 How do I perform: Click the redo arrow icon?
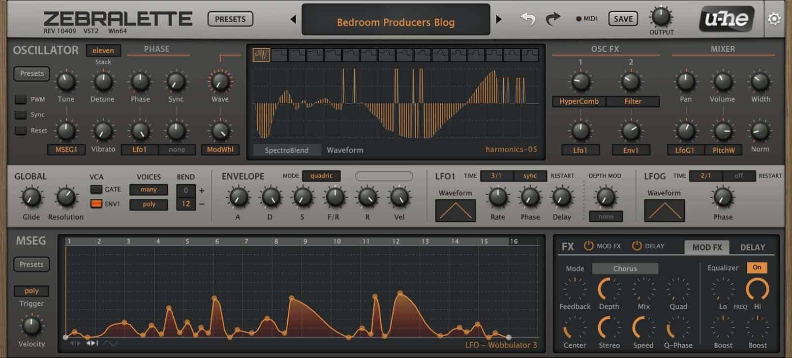click(x=553, y=19)
